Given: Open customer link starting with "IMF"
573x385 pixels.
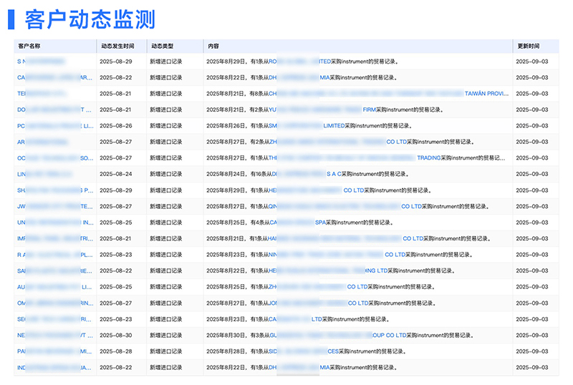Looking at the screenshot, I should point(55,238).
